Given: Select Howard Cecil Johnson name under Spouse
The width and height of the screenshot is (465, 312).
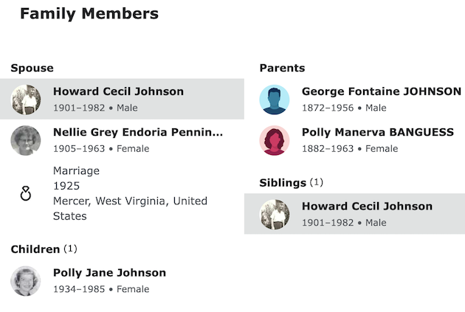Looking at the screenshot, I should click(x=118, y=91).
